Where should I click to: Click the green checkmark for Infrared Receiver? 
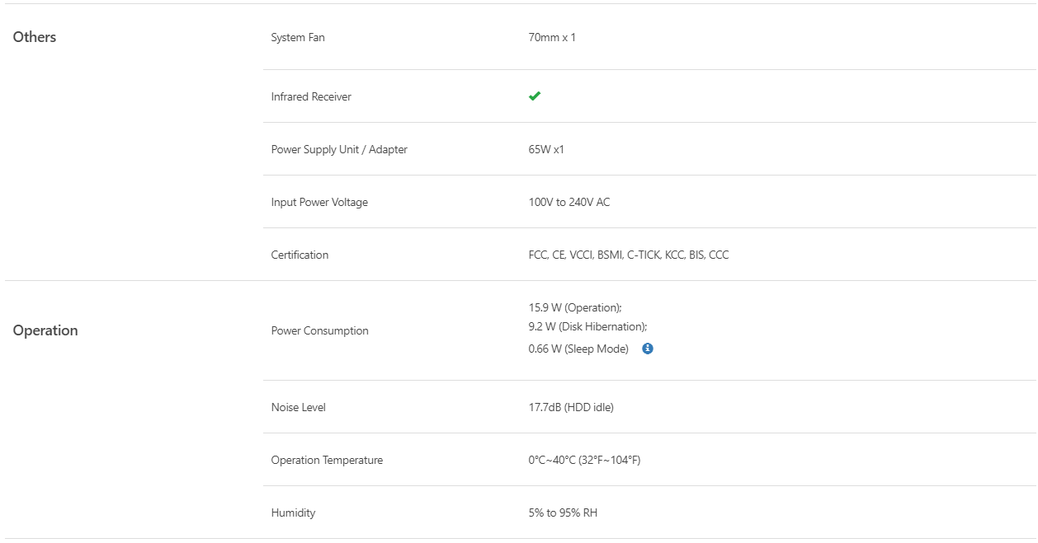(535, 96)
